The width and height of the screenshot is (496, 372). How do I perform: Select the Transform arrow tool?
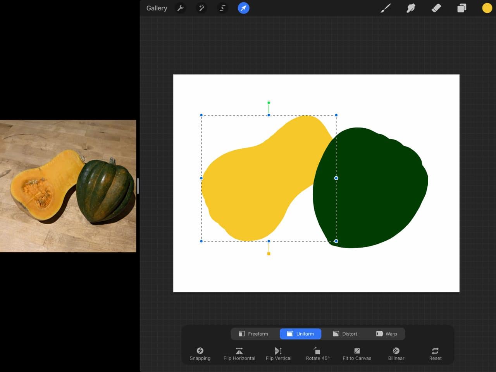(x=243, y=8)
